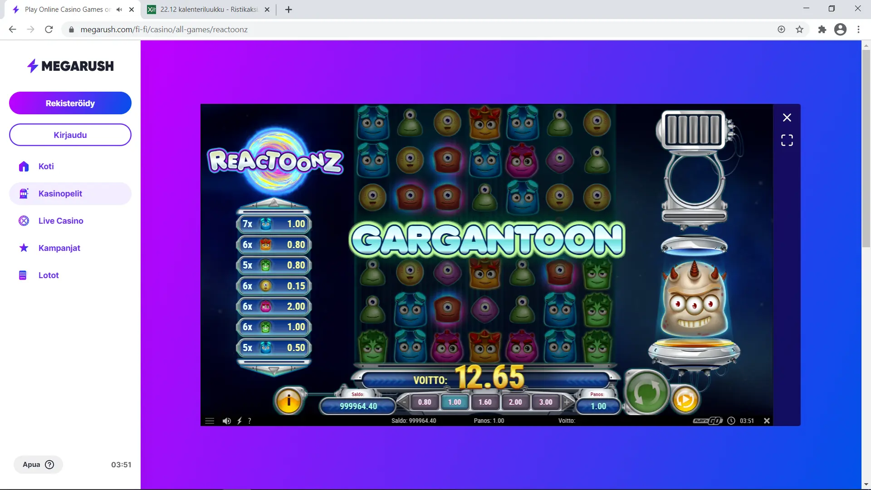Mute the game sound speaker icon

tap(227, 421)
